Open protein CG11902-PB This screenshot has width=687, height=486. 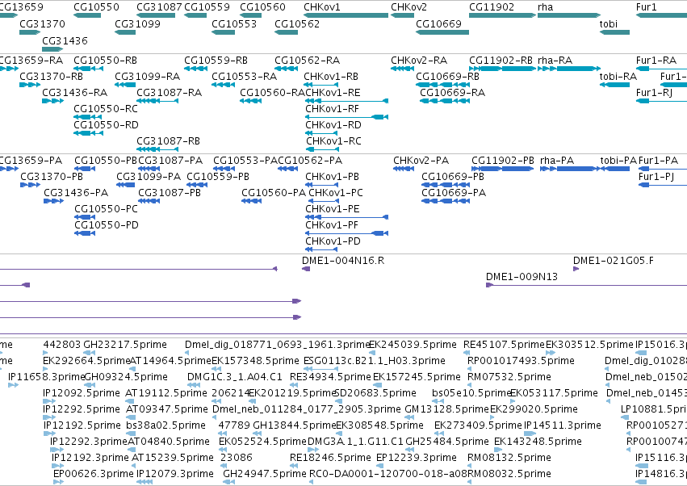[503, 161]
